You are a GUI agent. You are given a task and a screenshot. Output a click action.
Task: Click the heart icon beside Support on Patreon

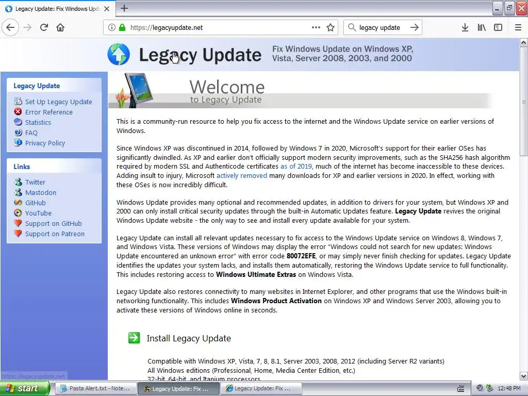pos(18,234)
